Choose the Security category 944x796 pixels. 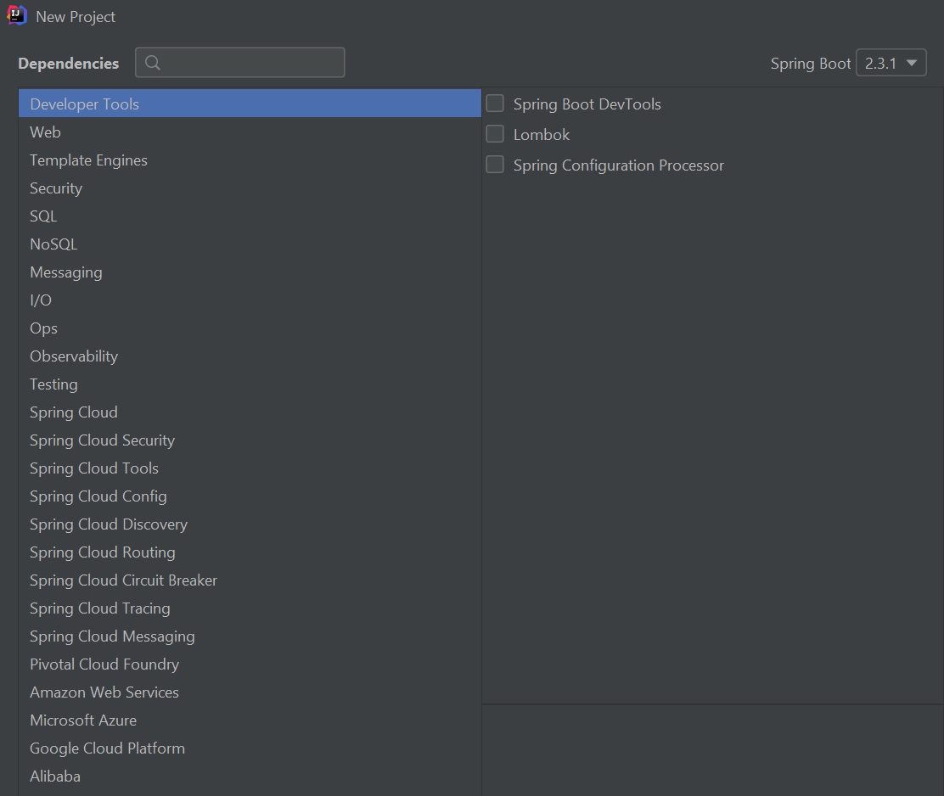pos(250,188)
